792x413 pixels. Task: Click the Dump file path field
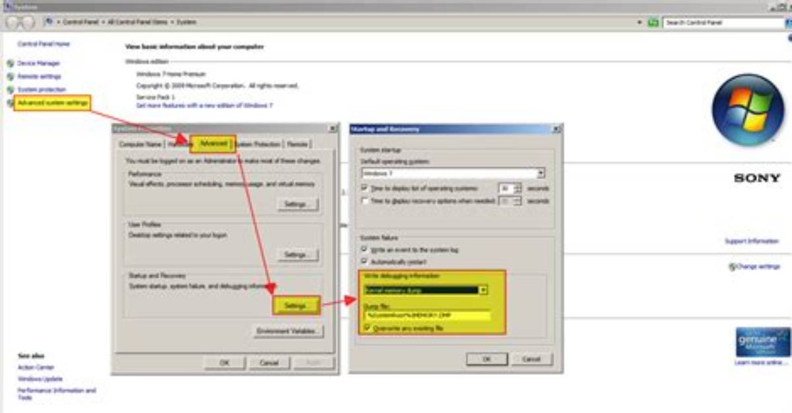pyautogui.click(x=428, y=316)
